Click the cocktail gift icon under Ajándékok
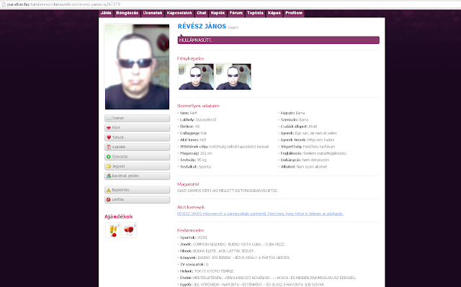 pos(112,230)
